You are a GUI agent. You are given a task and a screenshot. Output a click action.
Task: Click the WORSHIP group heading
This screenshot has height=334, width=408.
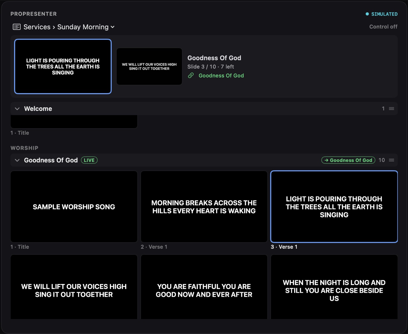click(24, 148)
